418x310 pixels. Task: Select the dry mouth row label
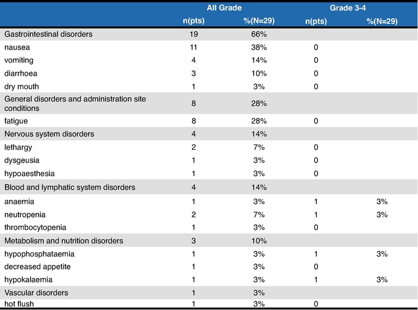click(x=21, y=87)
